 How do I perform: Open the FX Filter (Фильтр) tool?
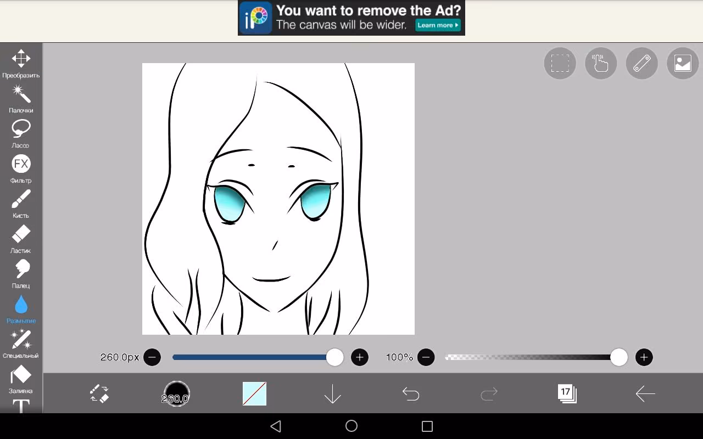click(x=21, y=168)
